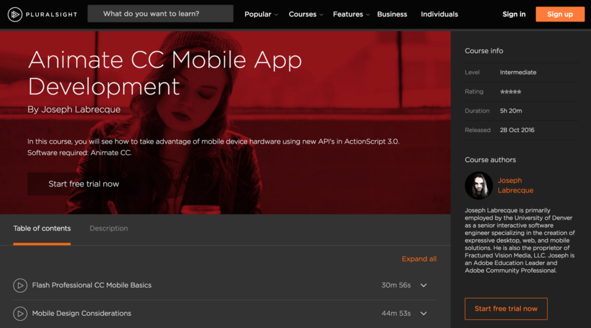Go to the Individuals page

click(439, 14)
